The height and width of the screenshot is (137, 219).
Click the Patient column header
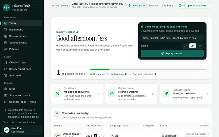tap(58, 126)
